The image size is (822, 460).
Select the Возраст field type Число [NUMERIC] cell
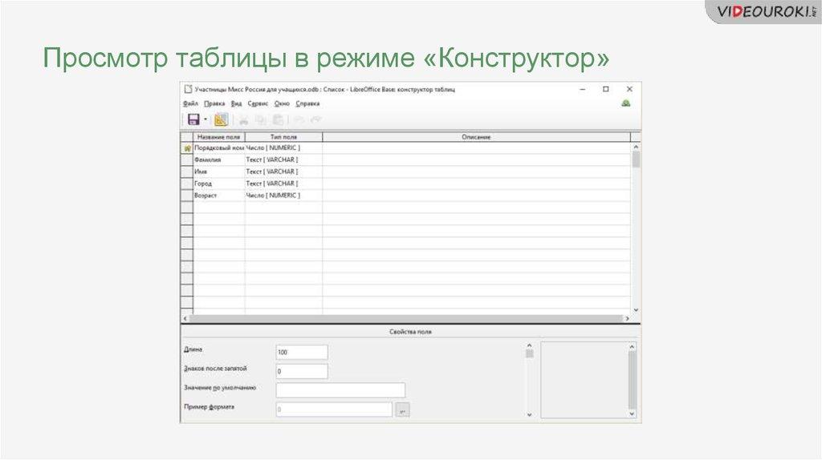pyautogui.click(x=283, y=196)
